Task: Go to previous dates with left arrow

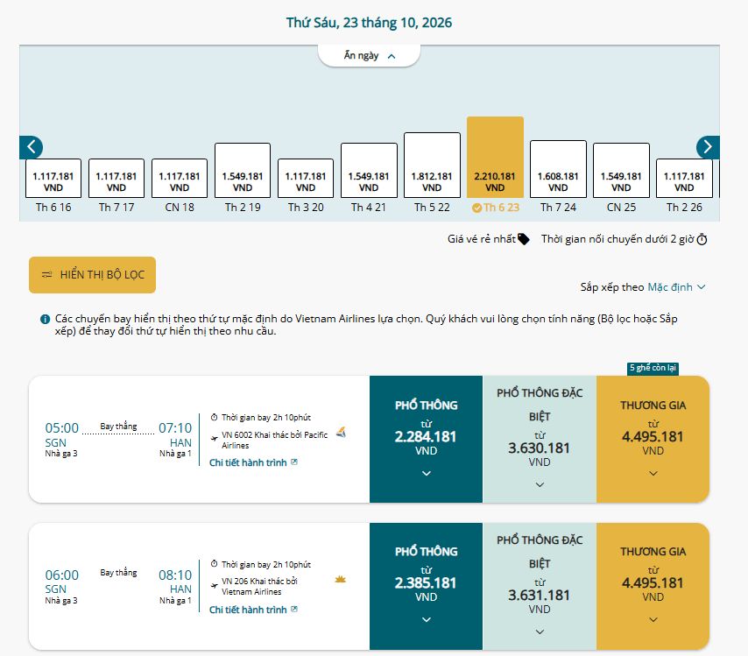Action: (31, 147)
